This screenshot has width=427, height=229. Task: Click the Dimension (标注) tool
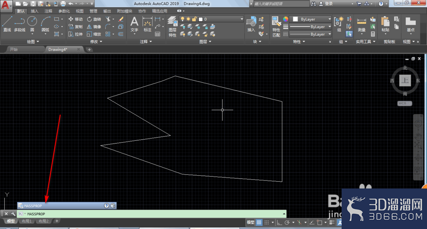[147, 24]
